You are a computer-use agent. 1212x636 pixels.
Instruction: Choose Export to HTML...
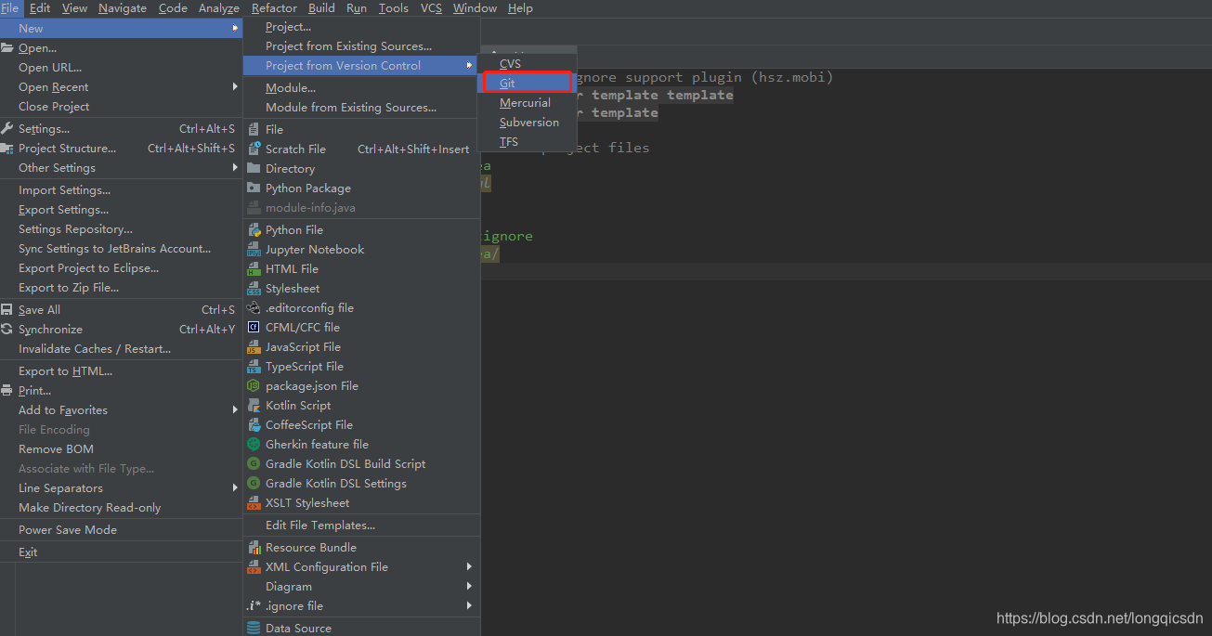point(121,371)
